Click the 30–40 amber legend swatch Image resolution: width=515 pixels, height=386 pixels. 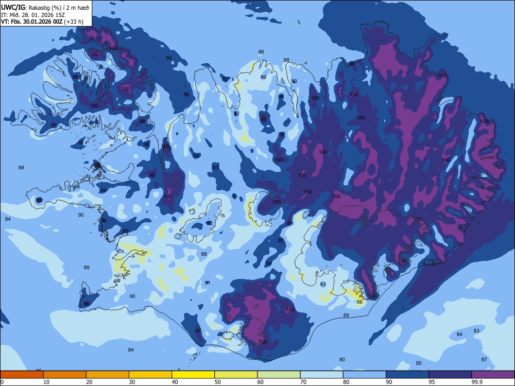click(x=150, y=375)
